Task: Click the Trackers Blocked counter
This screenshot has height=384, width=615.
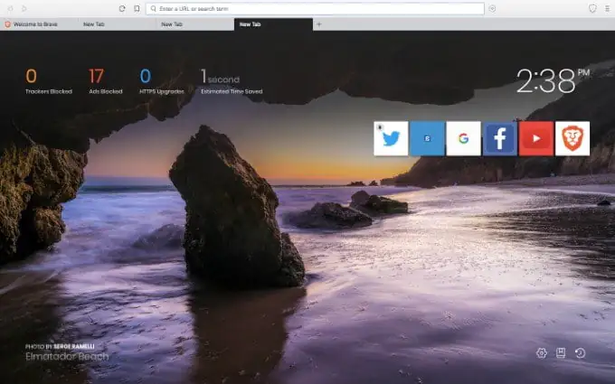Action: (x=49, y=81)
